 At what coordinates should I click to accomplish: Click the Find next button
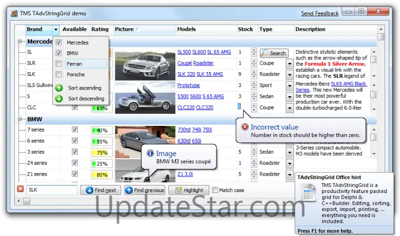(101, 190)
